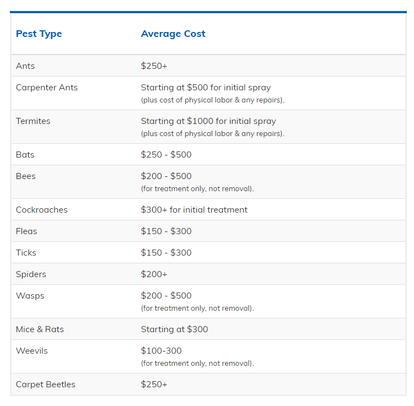This screenshot has width=414, height=406.
Task: Select the Fleas row label
Action: coord(26,231)
